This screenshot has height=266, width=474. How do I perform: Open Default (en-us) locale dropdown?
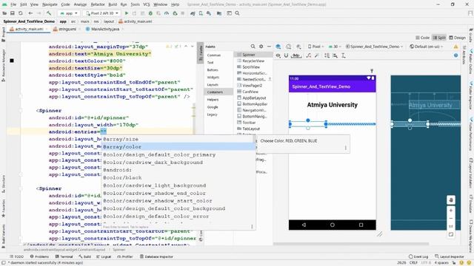point(427,47)
